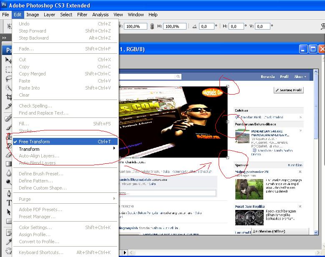Image resolution: width=325 pixels, height=257 pixels.
Task: Select the Path Selection tool
Action: coord(8,212)
